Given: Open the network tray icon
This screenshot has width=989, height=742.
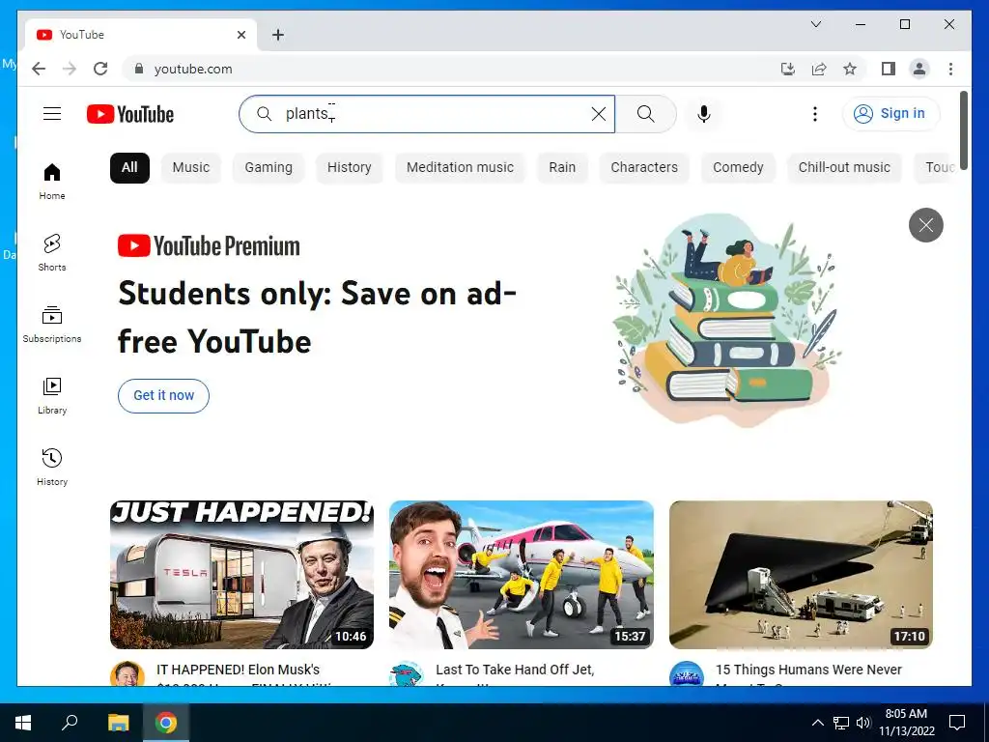Looking at the screenshot, I should [841, 723].
